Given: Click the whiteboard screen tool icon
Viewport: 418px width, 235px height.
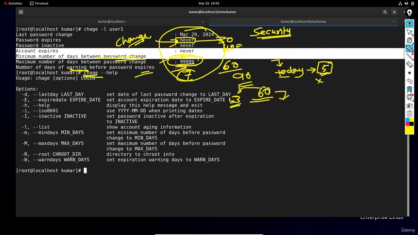Looking at the screenshot, I should coord(410,98).
